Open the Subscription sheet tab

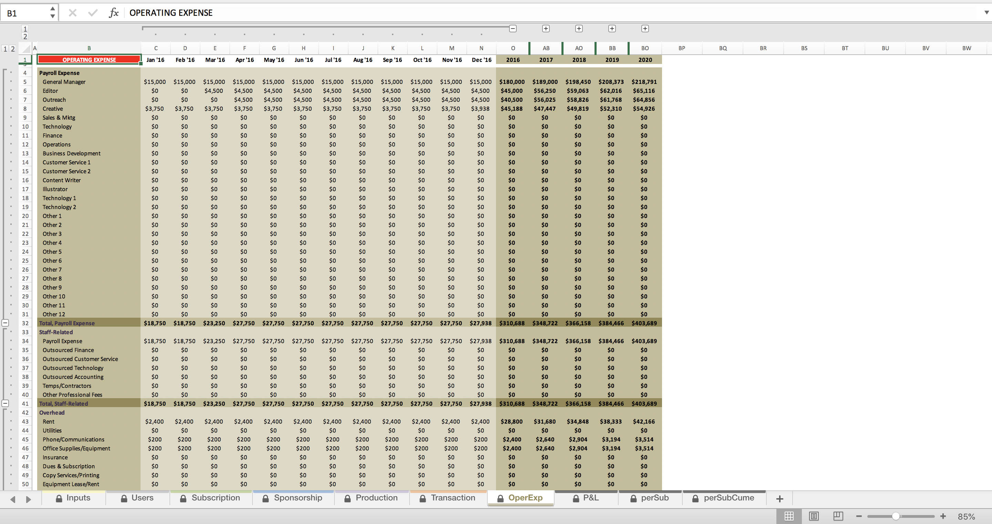211,498
